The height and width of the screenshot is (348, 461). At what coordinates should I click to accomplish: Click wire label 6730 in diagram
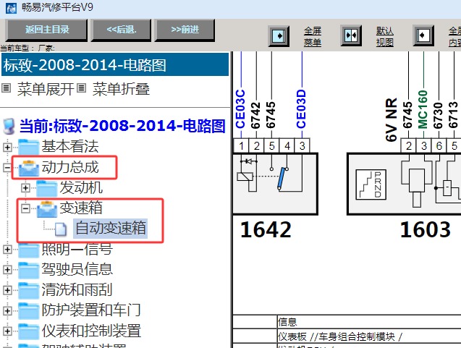[438, 116]
